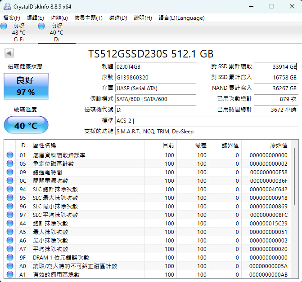Image resolution: width=302 pixels, height=282 pixels.
Task: Select the 開關電源次數 row name
Action: click(x=50, y=181)
